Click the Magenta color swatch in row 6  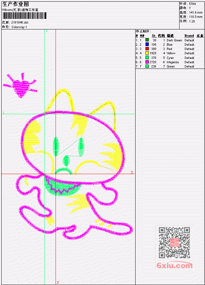point(147,62)
